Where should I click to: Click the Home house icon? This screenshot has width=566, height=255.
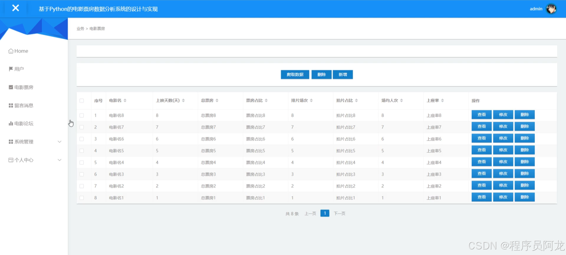11,51
